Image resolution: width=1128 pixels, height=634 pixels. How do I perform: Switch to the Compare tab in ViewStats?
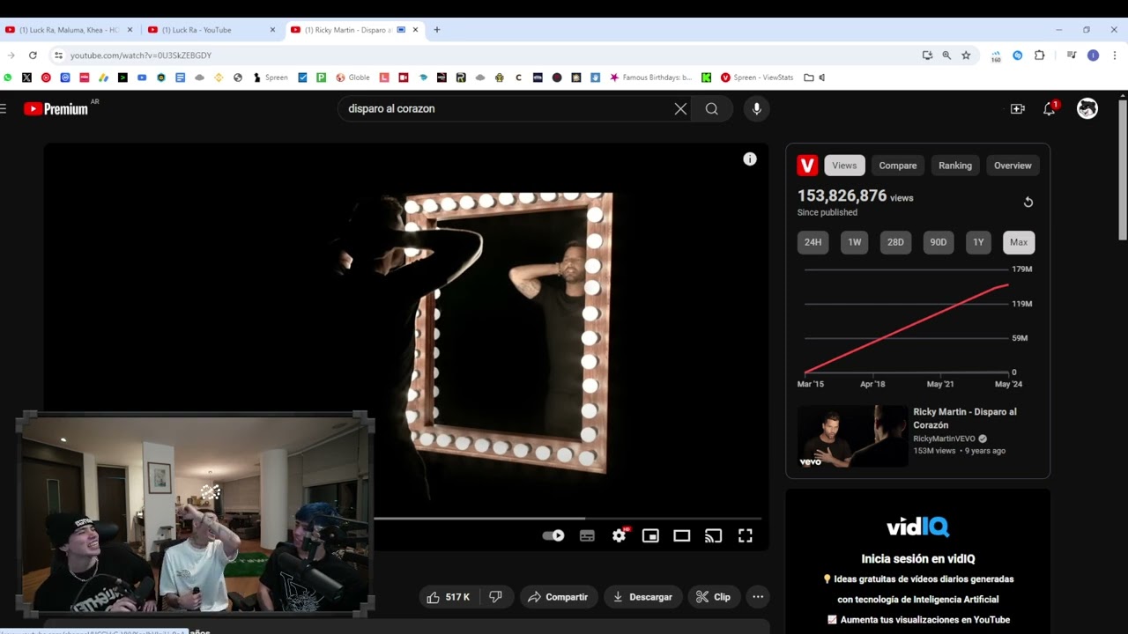pyautogui.click(x=898, y=166)
